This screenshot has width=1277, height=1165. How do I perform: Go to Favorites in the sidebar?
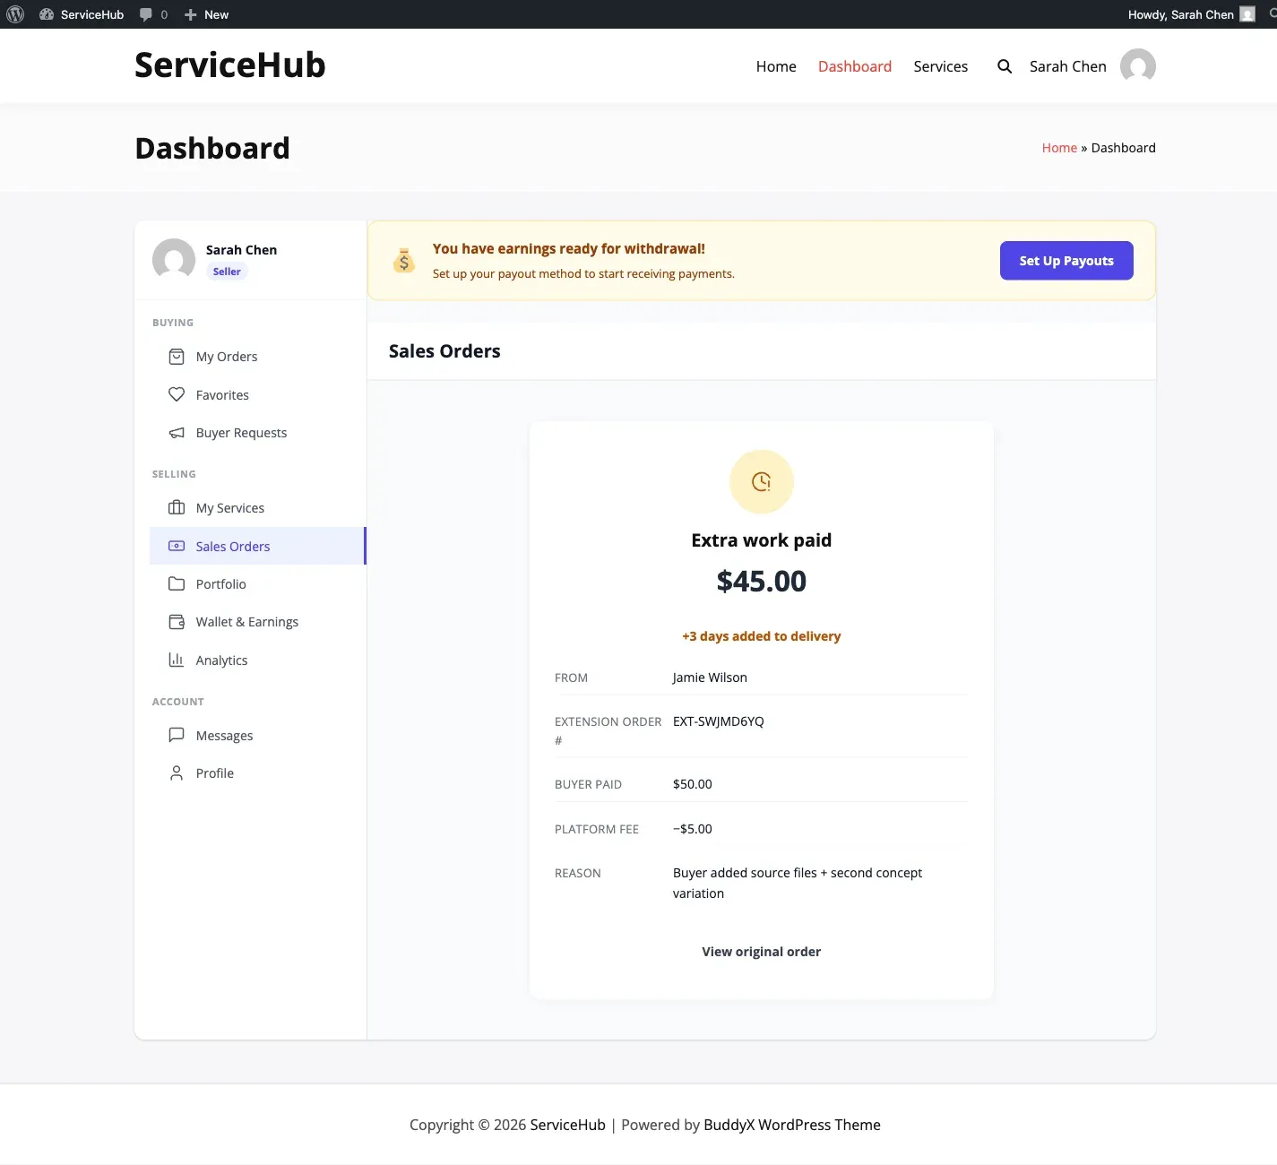[x=258, y=394]
